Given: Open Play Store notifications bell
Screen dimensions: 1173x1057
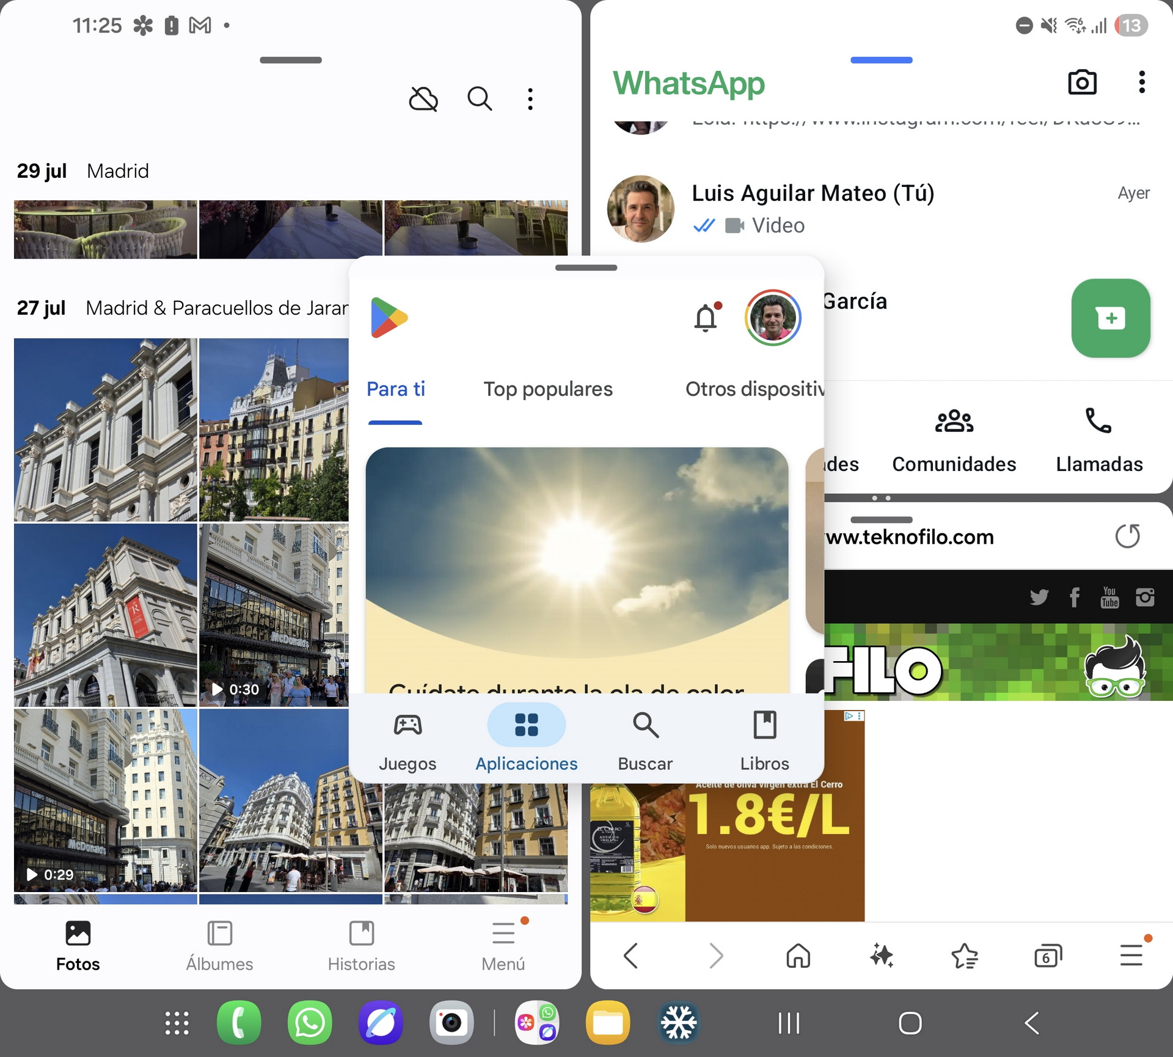Looking at the screenshot, I should pos(706,318).
